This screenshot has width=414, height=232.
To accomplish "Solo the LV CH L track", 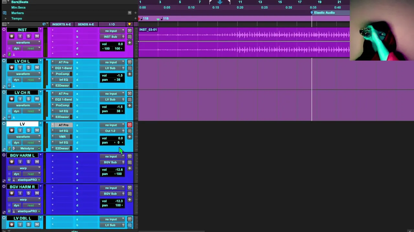I will click(28, 67).
